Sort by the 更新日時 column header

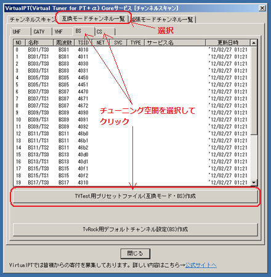[x=228, y=42]
